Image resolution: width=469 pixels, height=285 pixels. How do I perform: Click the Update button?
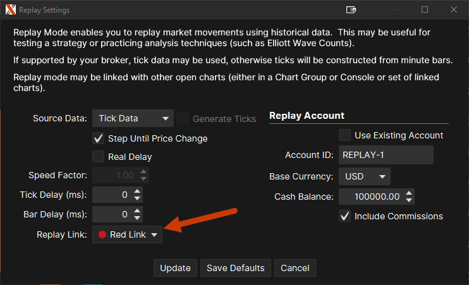point(175,268)
